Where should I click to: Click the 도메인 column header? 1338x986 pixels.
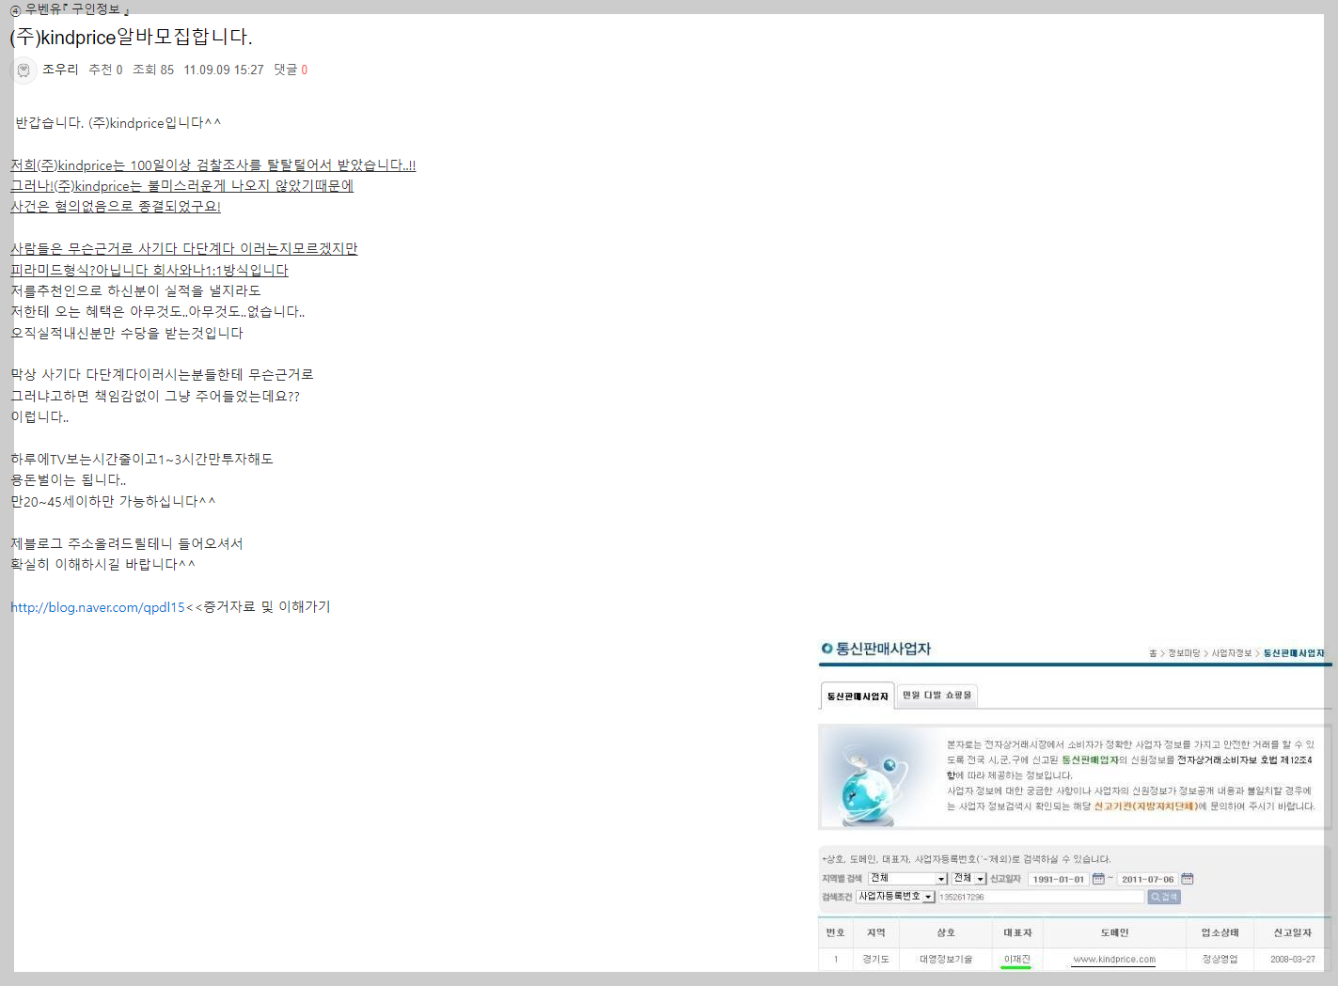coord(1114,932)
